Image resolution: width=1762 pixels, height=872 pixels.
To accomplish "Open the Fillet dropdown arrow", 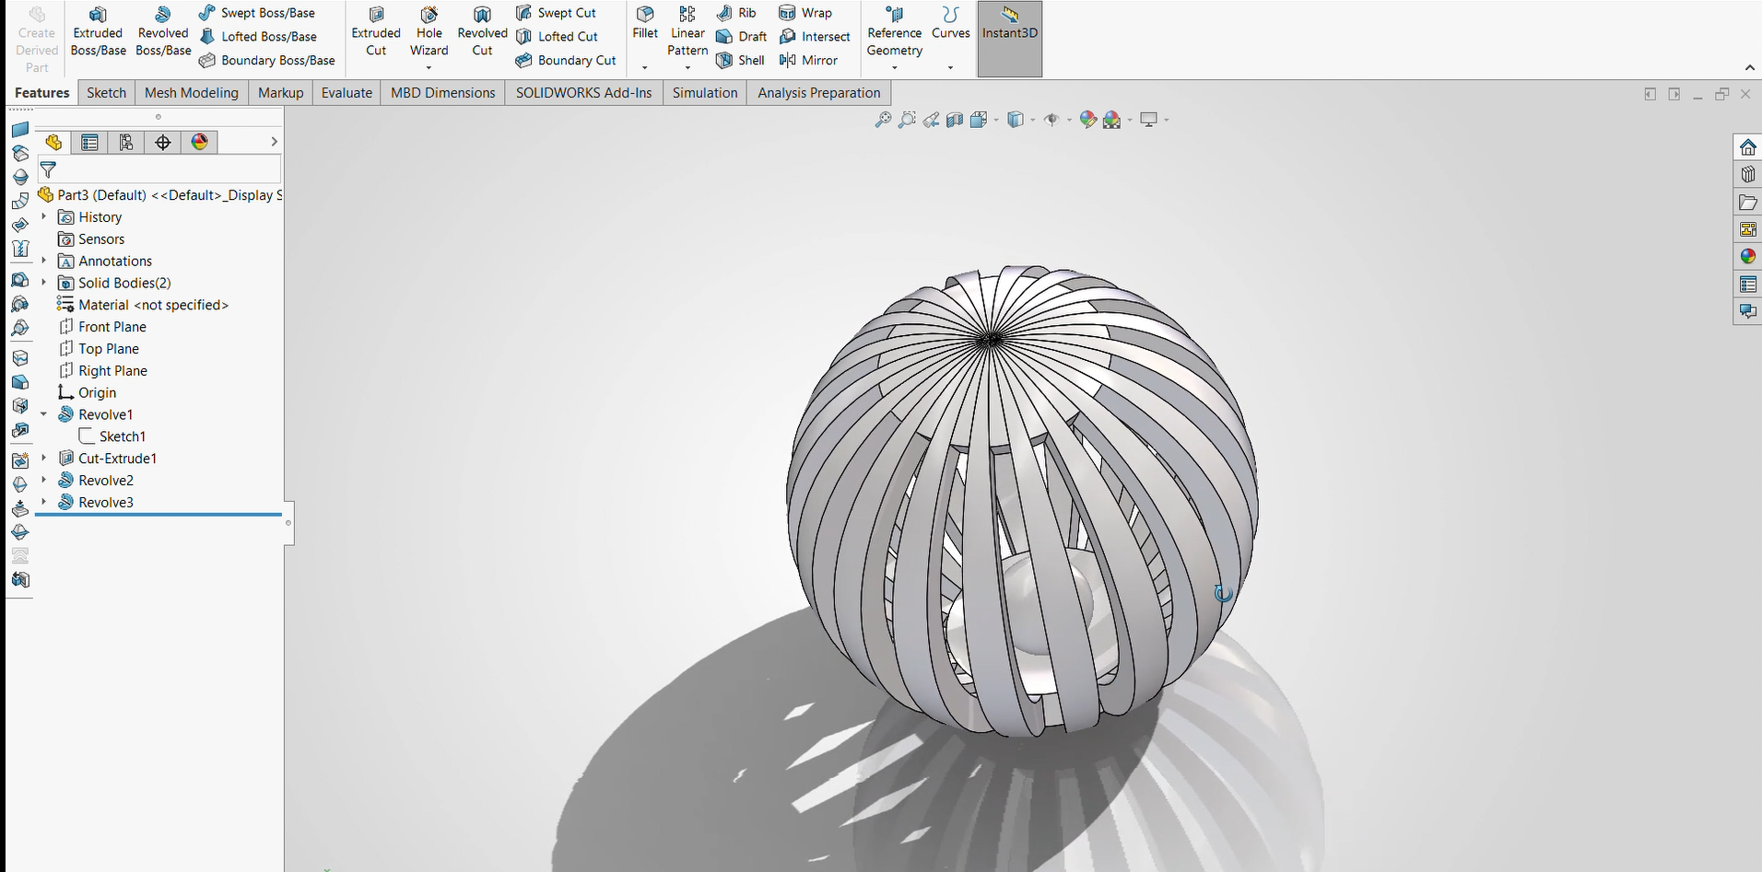I will pyautogui.click(x=645, y=67).
